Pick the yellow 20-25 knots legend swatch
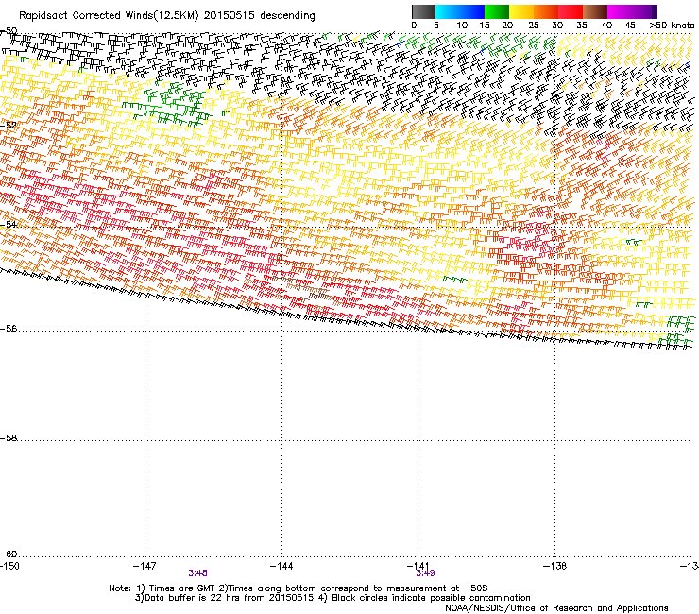The width and height of the screenshot is (699, 614). (x=521, y=11)
